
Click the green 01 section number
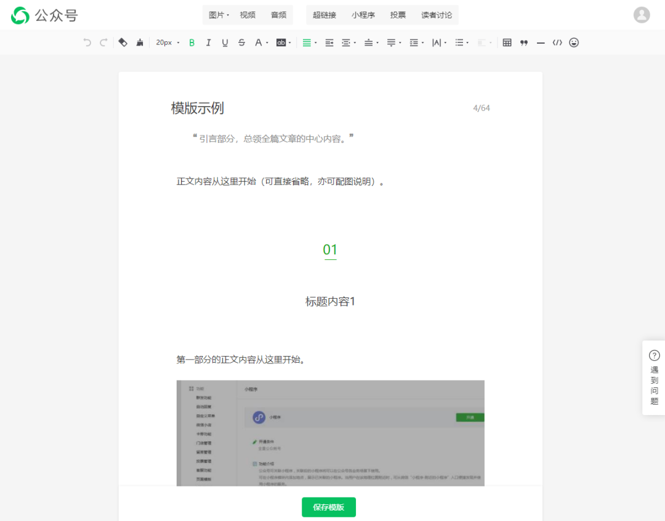(x=330, y=249)
